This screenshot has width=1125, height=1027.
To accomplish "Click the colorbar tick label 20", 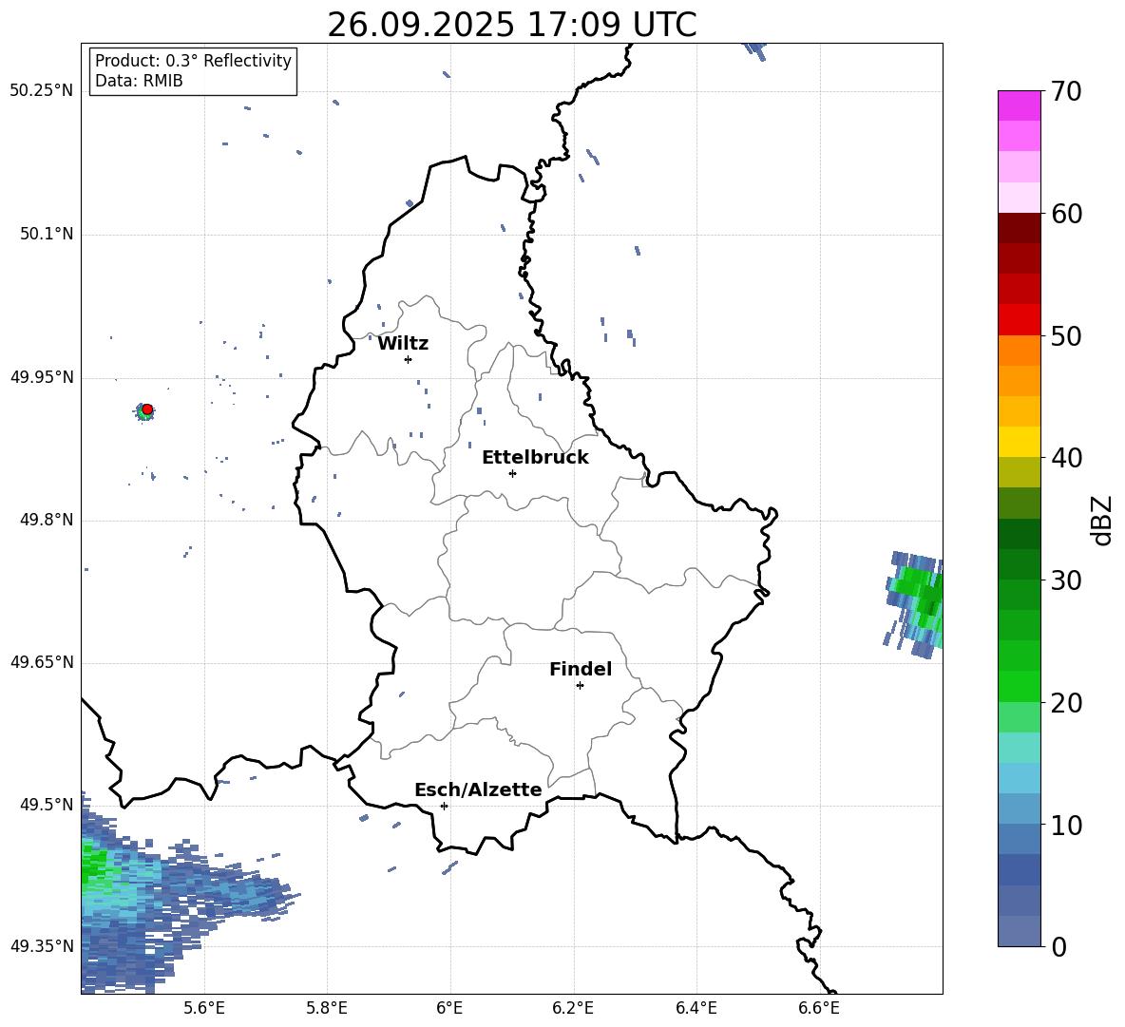I will [1067, 703].
